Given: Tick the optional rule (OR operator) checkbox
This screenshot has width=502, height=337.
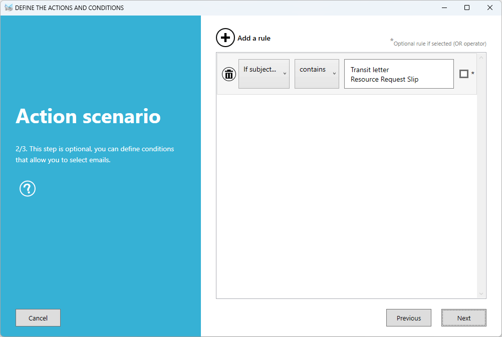Looking at the screenshot, I should click(x=464, y=74).
